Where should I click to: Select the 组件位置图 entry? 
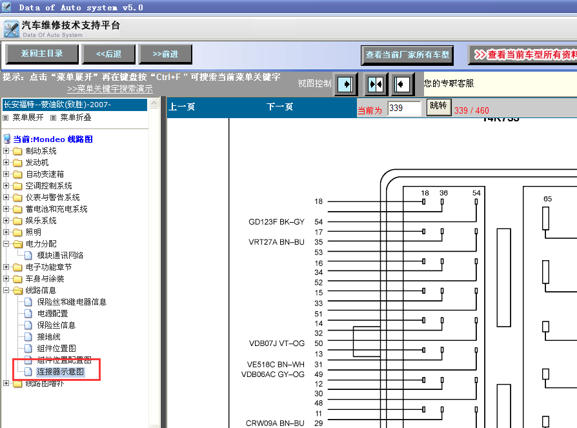coord(56,349)
